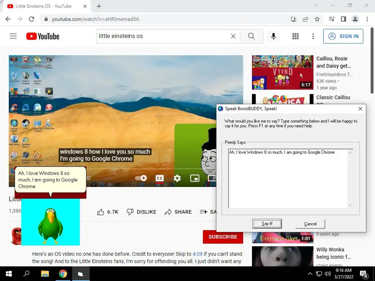Open the YouTube hamburger guide menu
Image resolution: width=375 pixels, height=281 pixels.
click(x=13, y=36)
